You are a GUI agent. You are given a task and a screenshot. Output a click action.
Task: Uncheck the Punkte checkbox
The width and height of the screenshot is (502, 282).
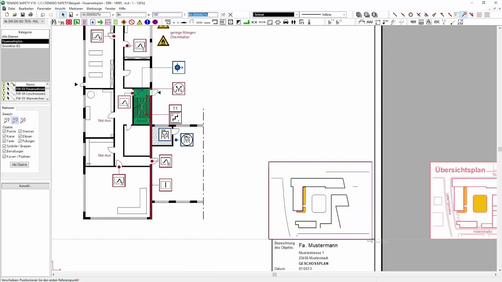(4, 132)
